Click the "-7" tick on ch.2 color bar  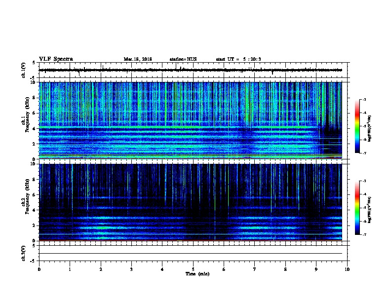364,234
